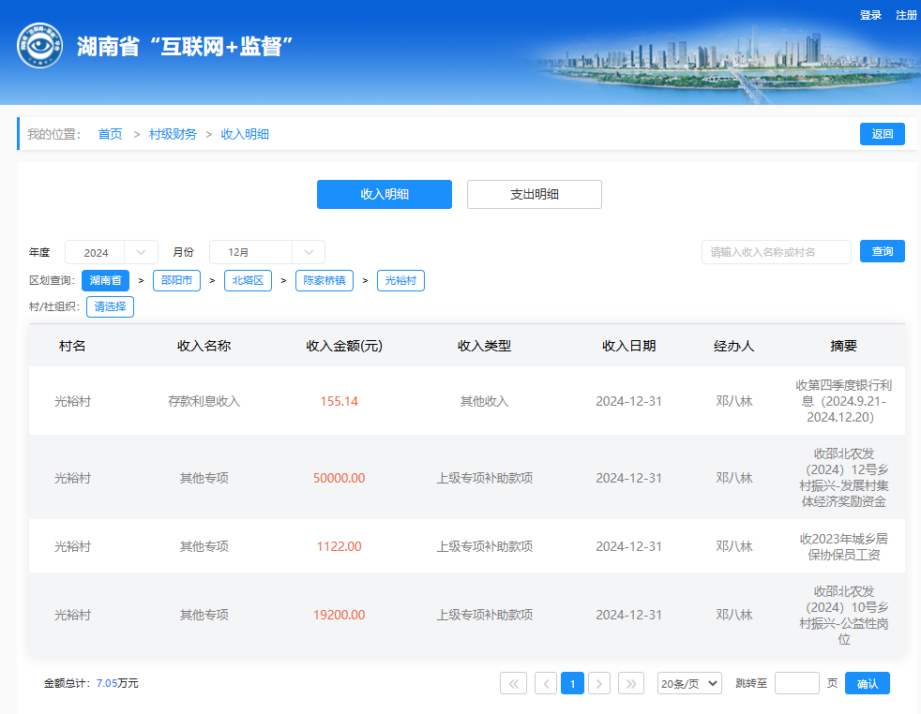Open the 月份 12月 dropdown
This screenshot has height=714, width=921.
coord(266,252)
